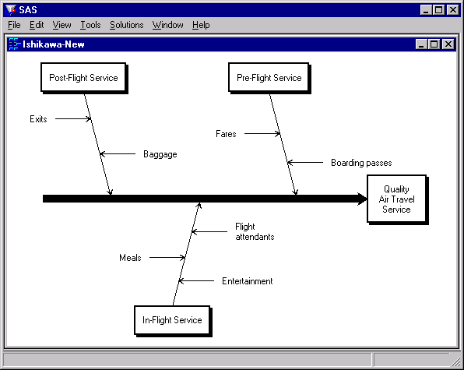Click the Fares stem label
The height and width of the screenshot is (370, 464).
(226, 134)
